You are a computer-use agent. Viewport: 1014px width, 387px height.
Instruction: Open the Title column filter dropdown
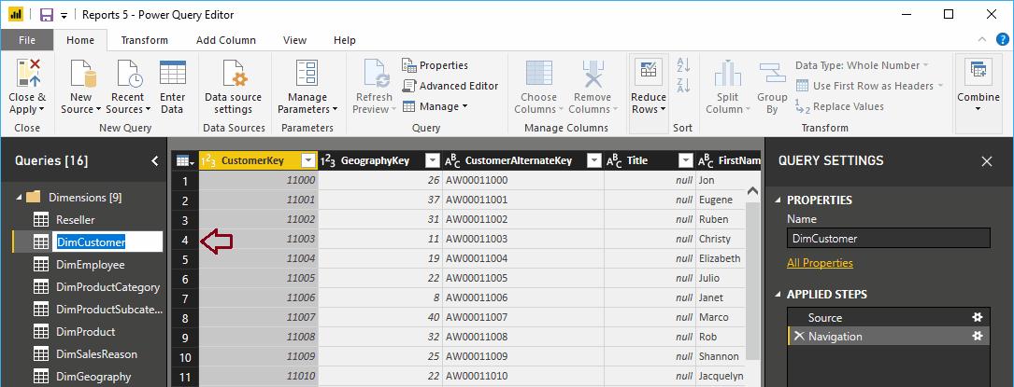(685, 160)
